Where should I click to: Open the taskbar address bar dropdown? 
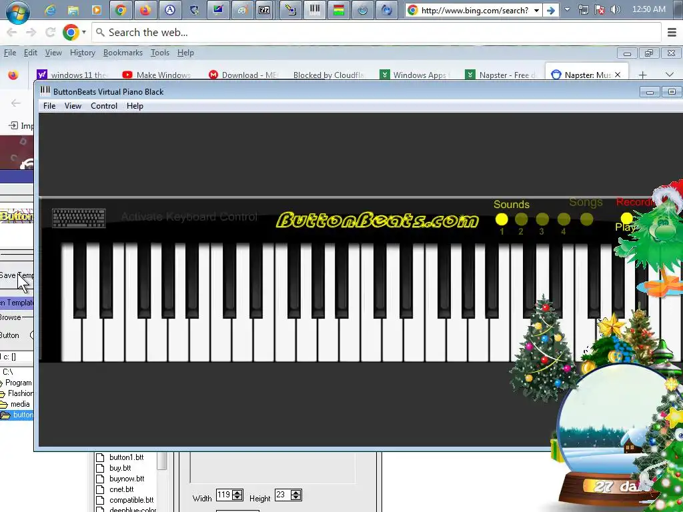tap(537, 10)
